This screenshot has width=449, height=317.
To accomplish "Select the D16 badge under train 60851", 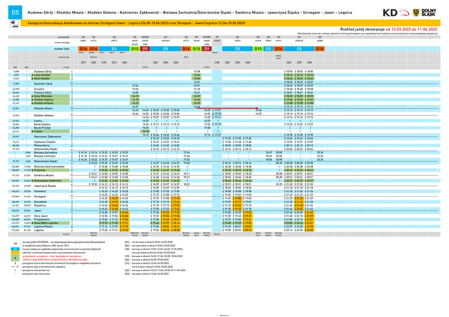I will pyautogui.click(x=83, y=49).
